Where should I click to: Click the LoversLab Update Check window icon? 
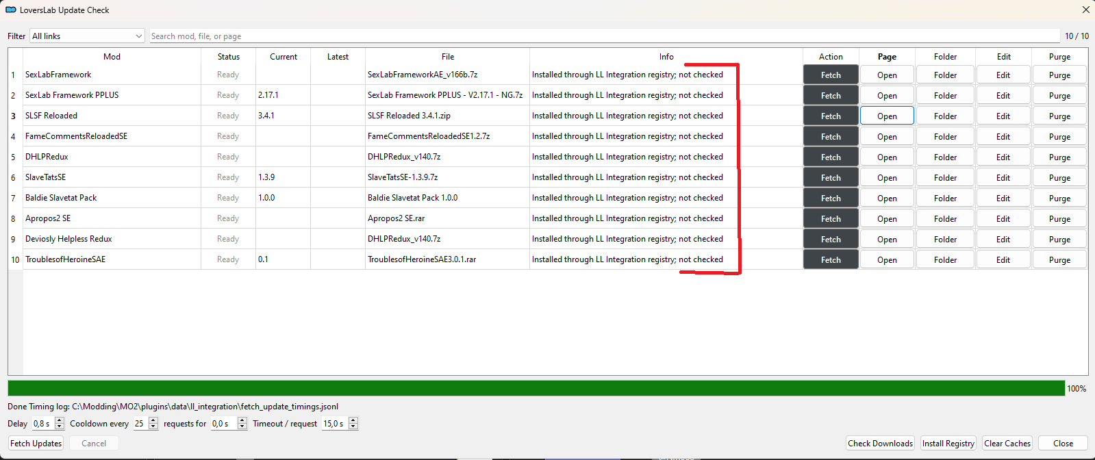11,10
